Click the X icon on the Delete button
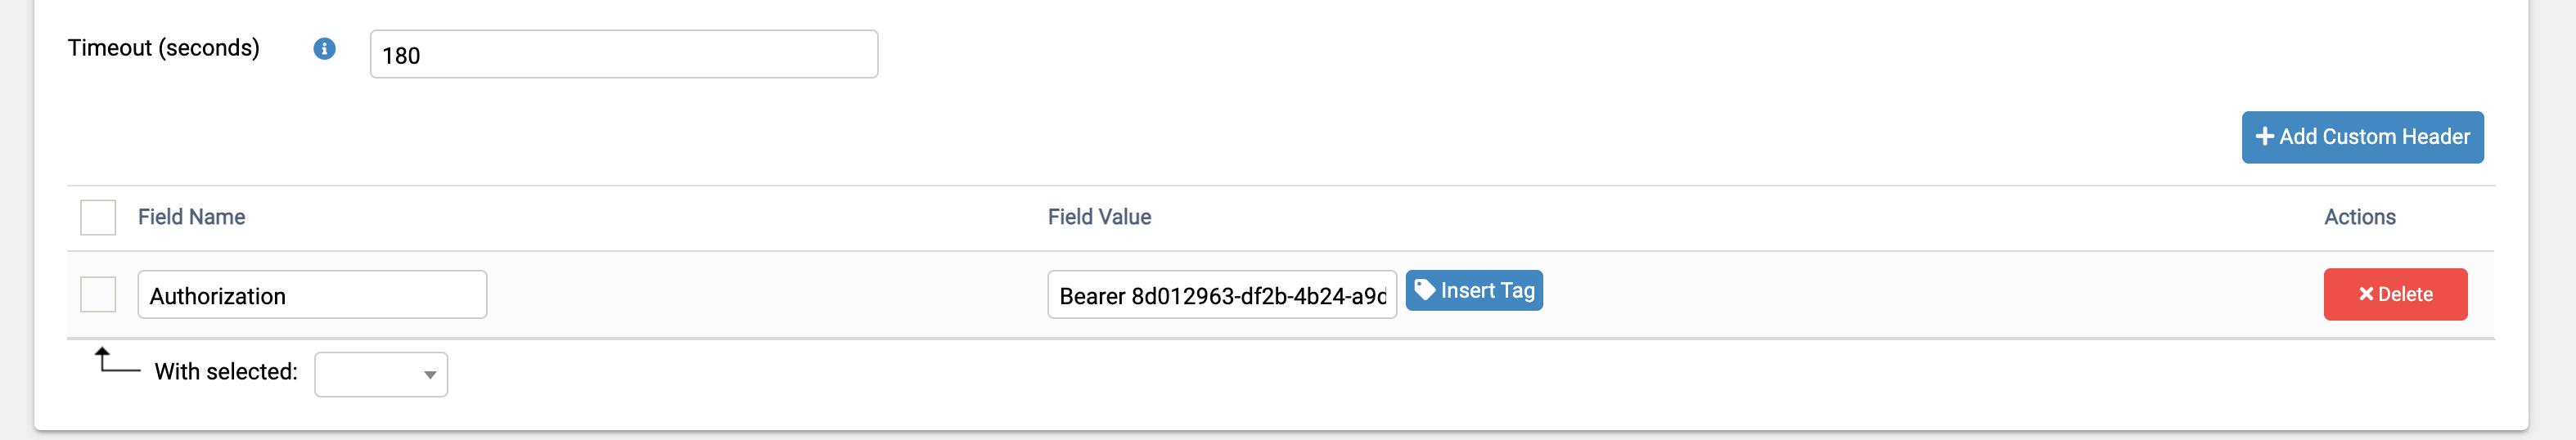Screen dimensions: 2576x440 (2366, 294)
